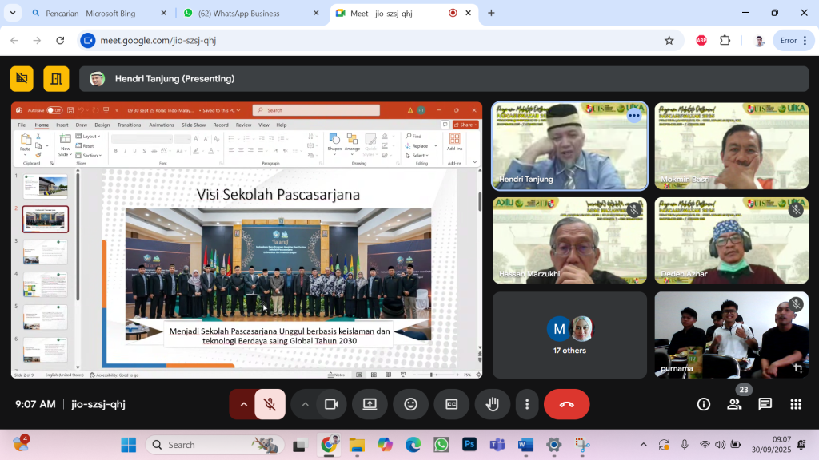Viewport: 819px width, 460px height.
Task: Show the participants people list
Action: (734, 404)
